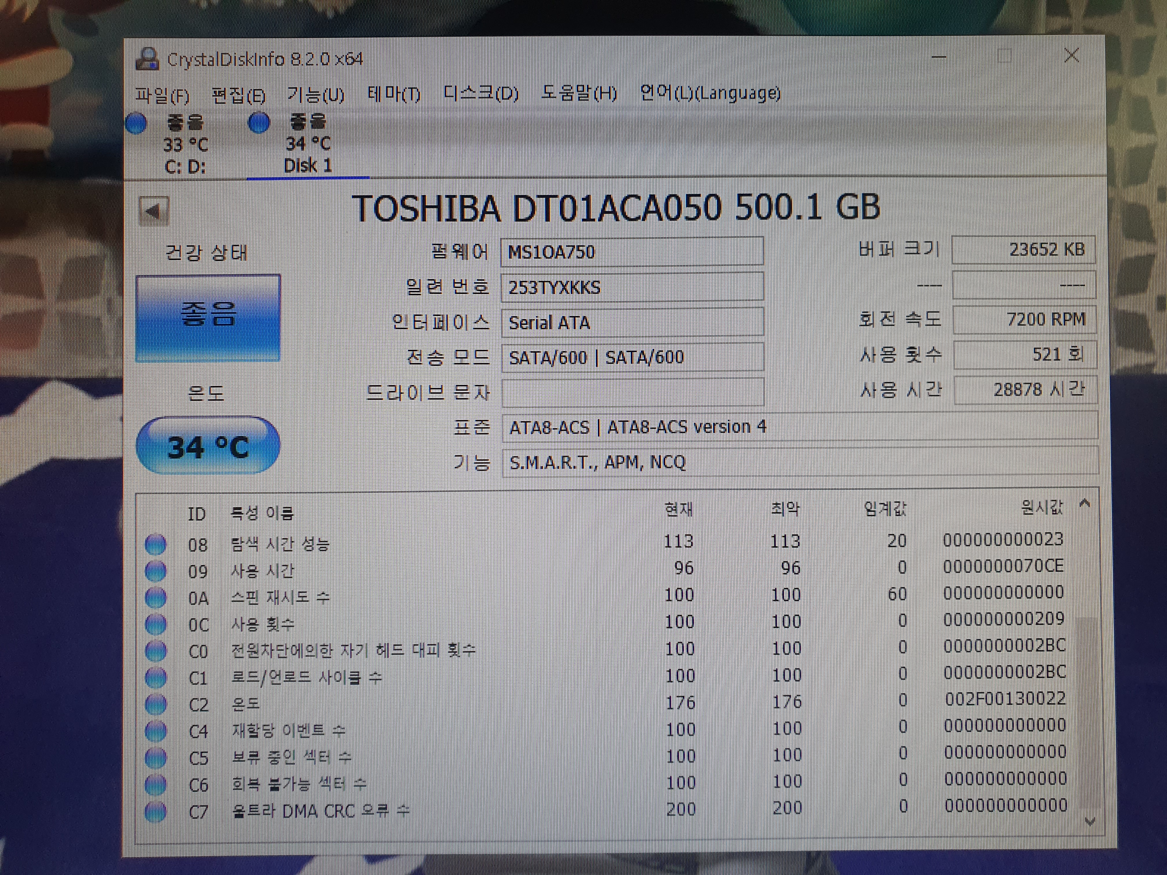The width and height of the screenshot is (1167, 875).
Task: Click the 좋음 health status button
Action: point(208,318)
